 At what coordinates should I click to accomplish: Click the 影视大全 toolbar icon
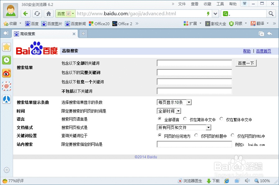[x=216, y=24]
